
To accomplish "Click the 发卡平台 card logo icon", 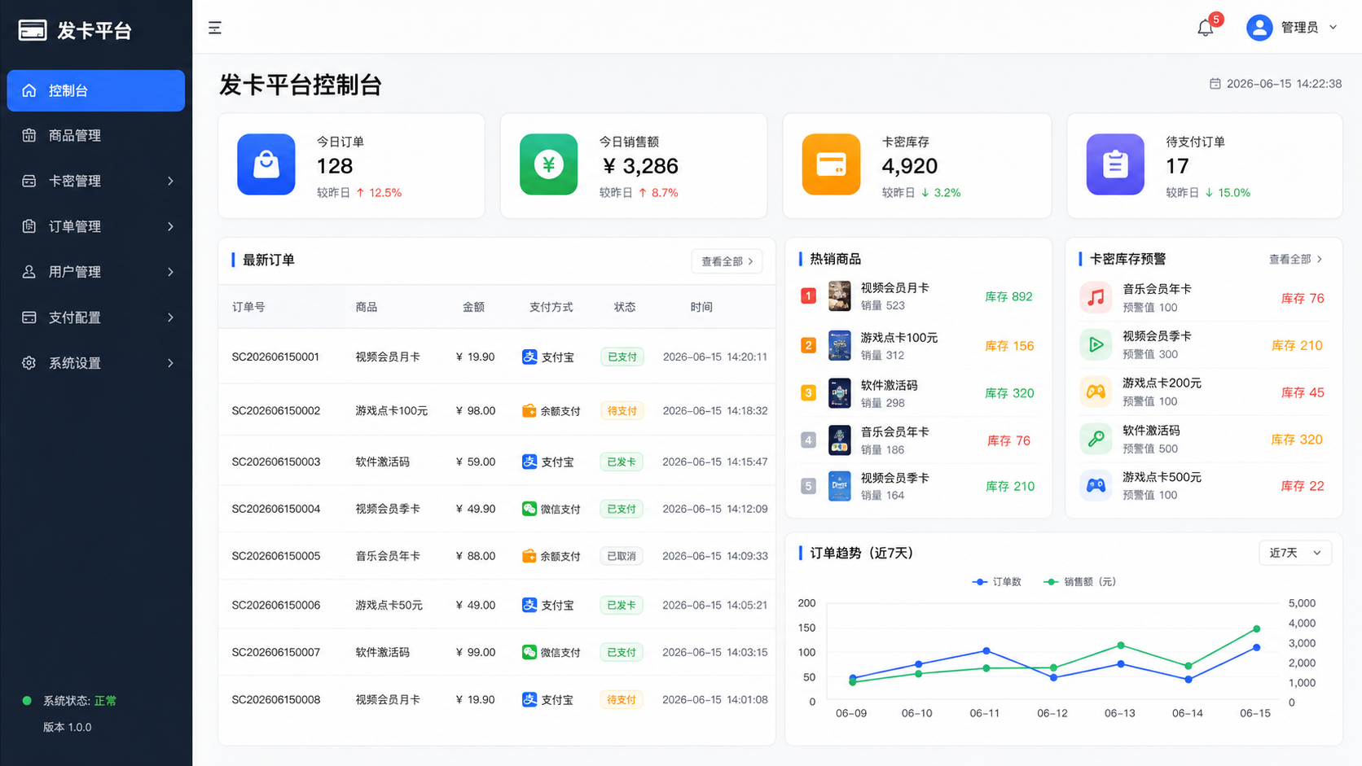I will (x=33, y=30).
